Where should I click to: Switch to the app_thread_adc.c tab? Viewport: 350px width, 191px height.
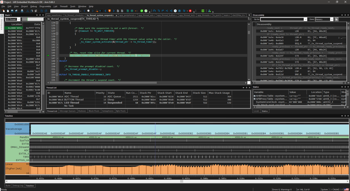[147, 15]
